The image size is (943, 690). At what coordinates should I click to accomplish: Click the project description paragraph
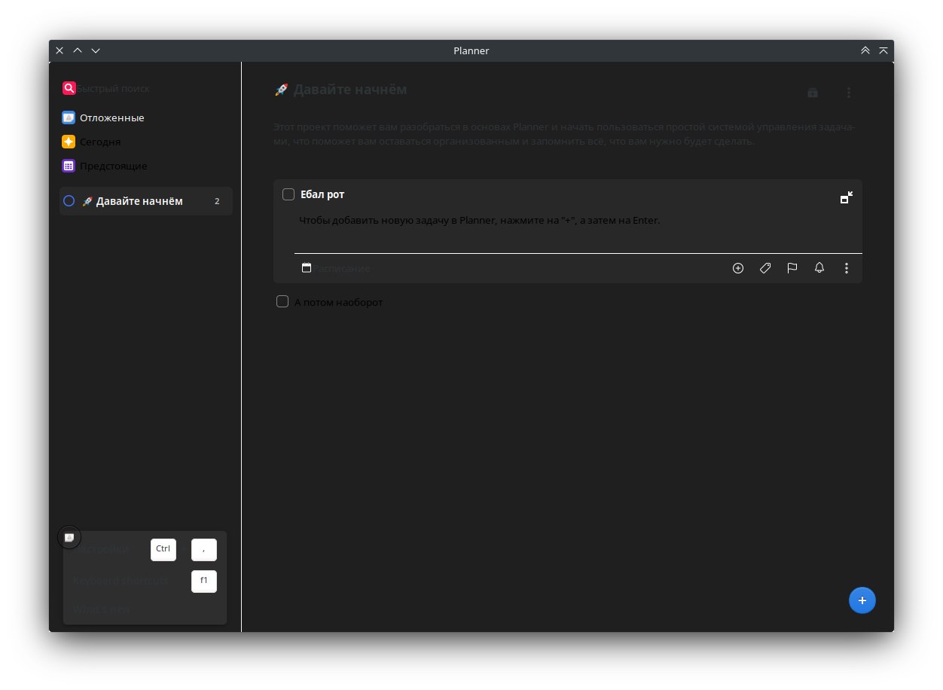tap(564, 134)
